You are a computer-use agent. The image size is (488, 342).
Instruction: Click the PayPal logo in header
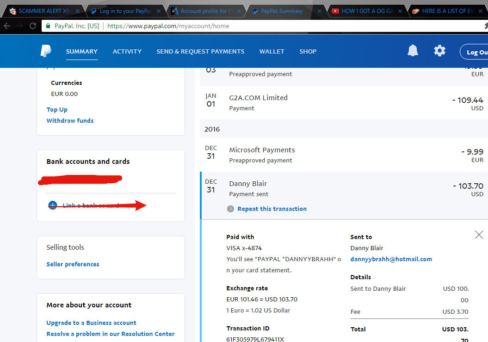[46, 51]
